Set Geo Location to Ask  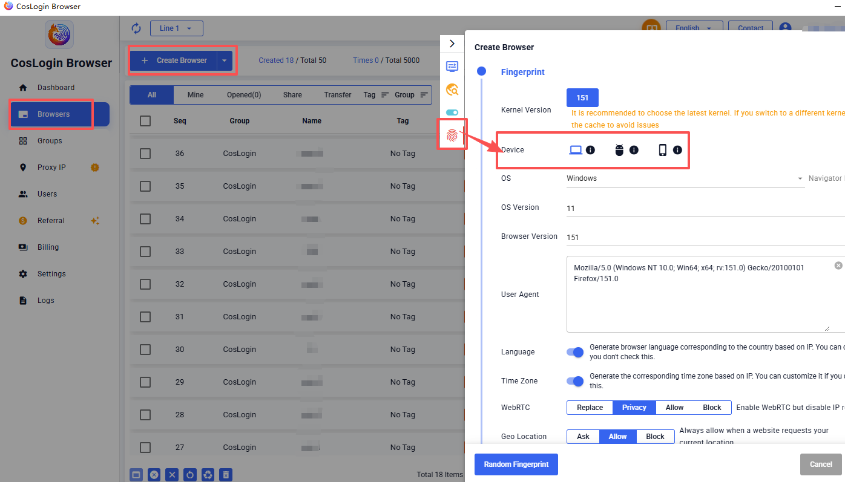coord(584,437)
